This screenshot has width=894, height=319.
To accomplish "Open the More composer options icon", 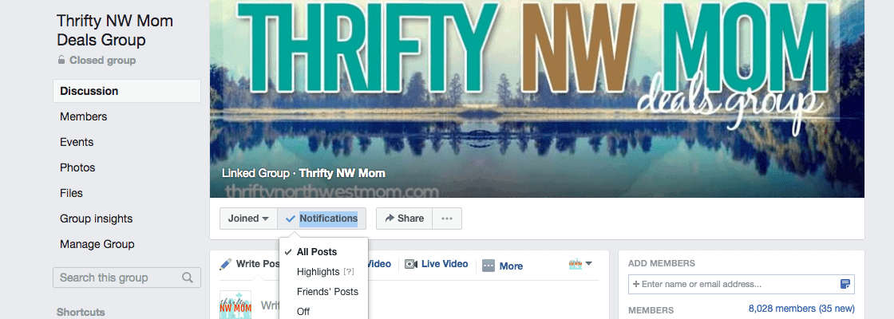I will coord(488,266).
